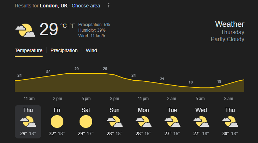
Task: Click the 8 am hour label
Action: click(x=228, y=99)
